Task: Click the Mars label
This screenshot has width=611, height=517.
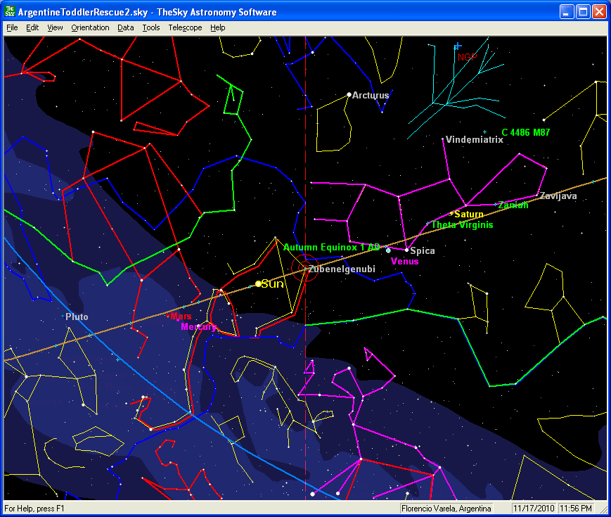Action: tap(181, 317)
